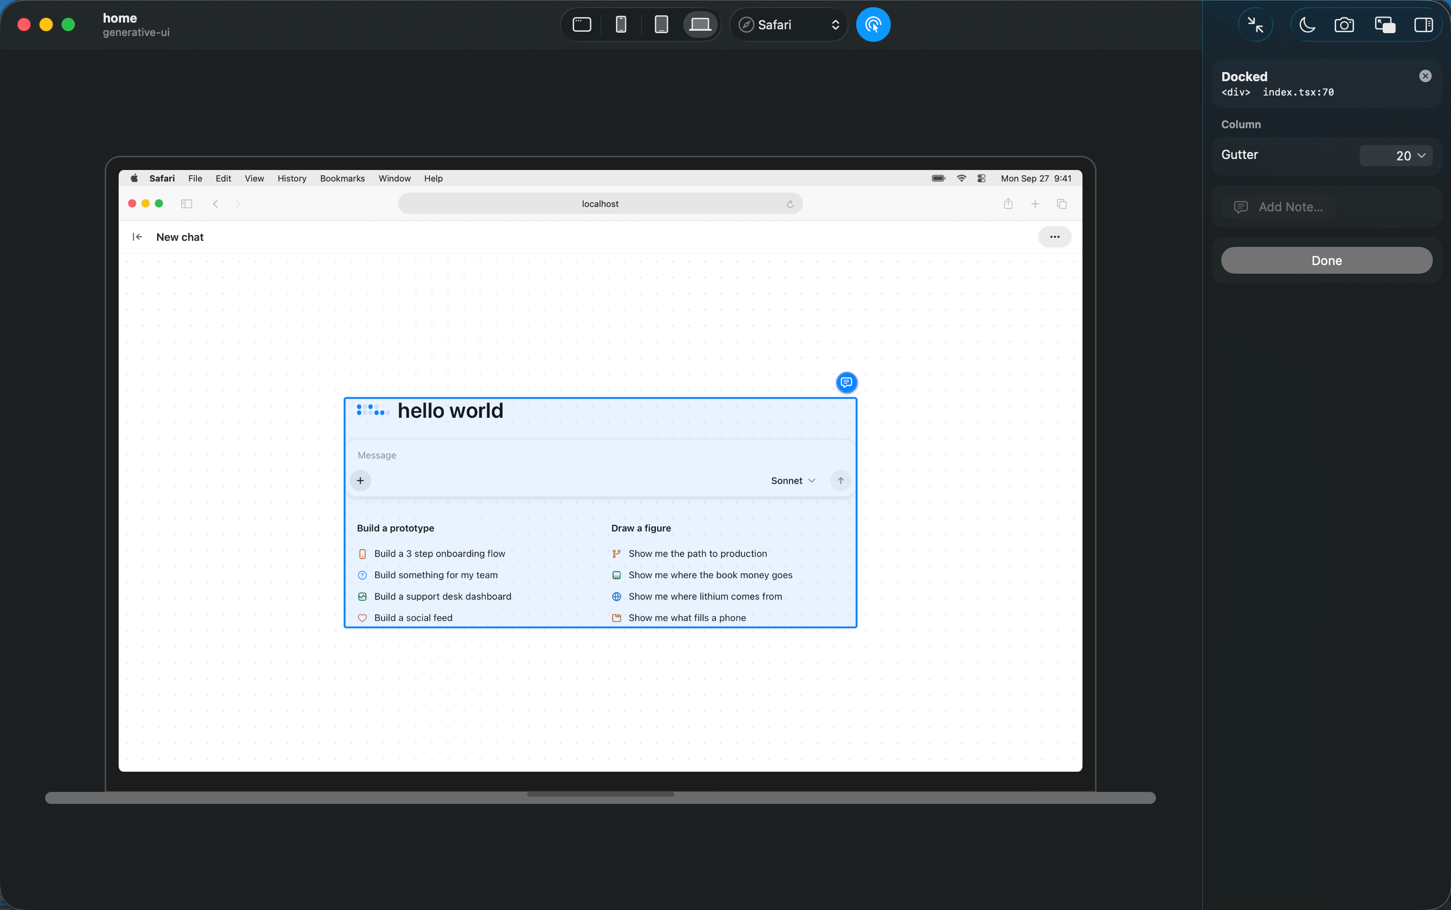Toggle the Safari sidebar icon
This screenshot has height=910, width=1451.
pos(186,204)
